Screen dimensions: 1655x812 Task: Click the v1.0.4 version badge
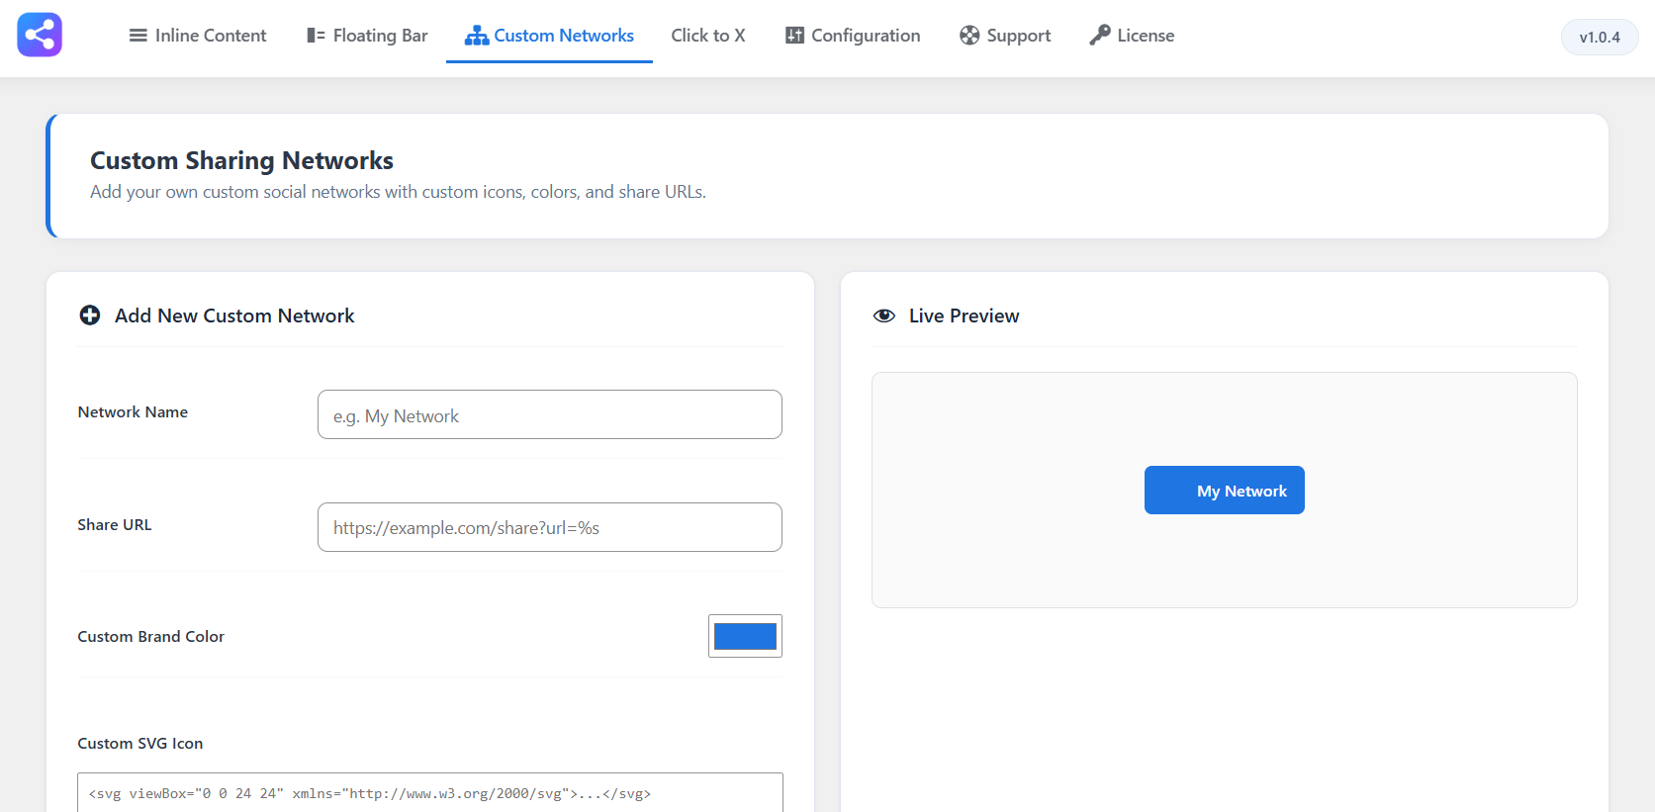1600,38
